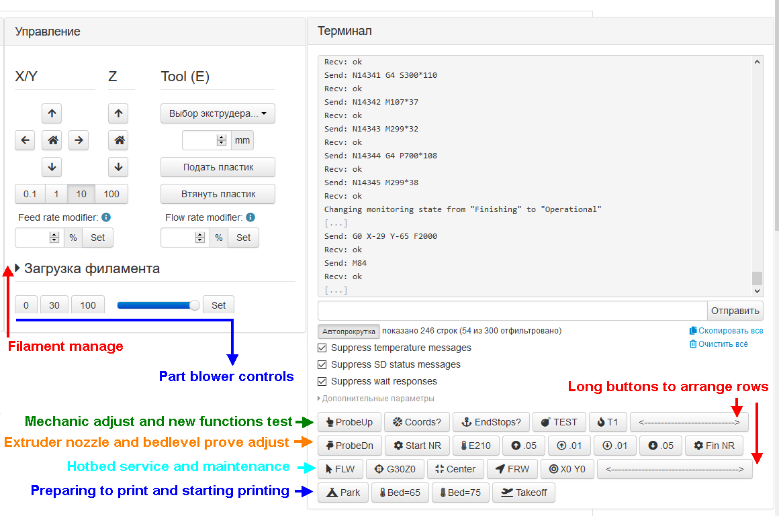Viewport: 779px width, 516px height.
Task: Open the Управление panel
Action: point(47,31)
